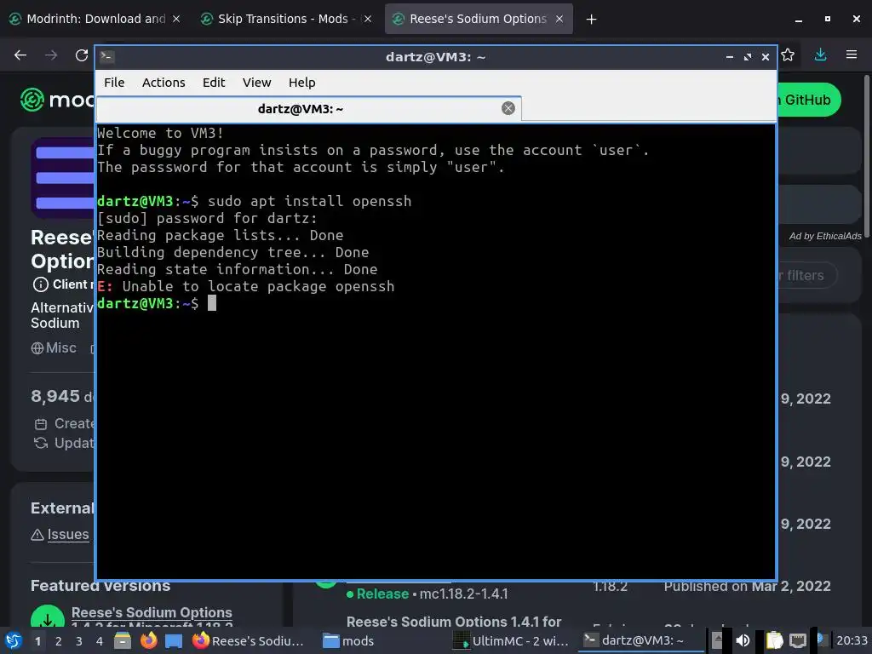Switch to workspace 1 in the taskbar

click(37, 641)
